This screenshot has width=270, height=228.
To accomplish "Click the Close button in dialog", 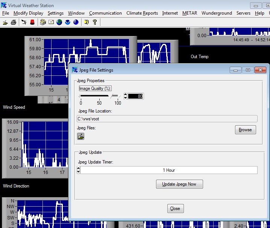I will (175, 208).
